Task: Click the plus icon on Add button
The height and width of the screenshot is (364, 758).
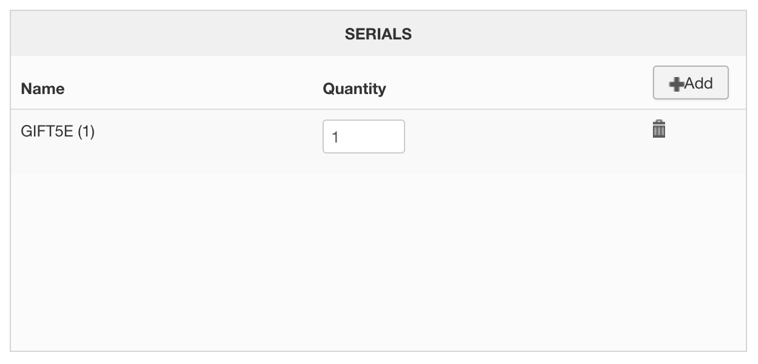Action: (x=676, y=84)
